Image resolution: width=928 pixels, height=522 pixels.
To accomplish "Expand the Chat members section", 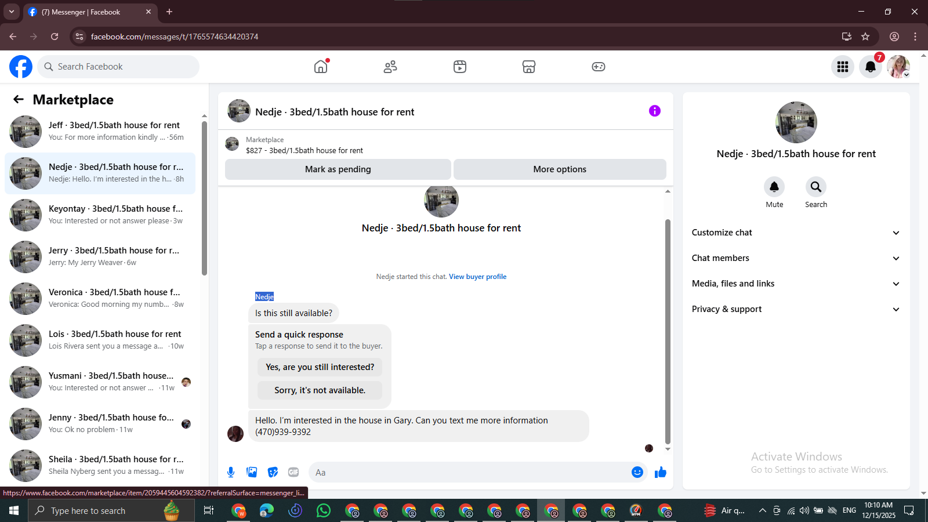I will [796, 258].
